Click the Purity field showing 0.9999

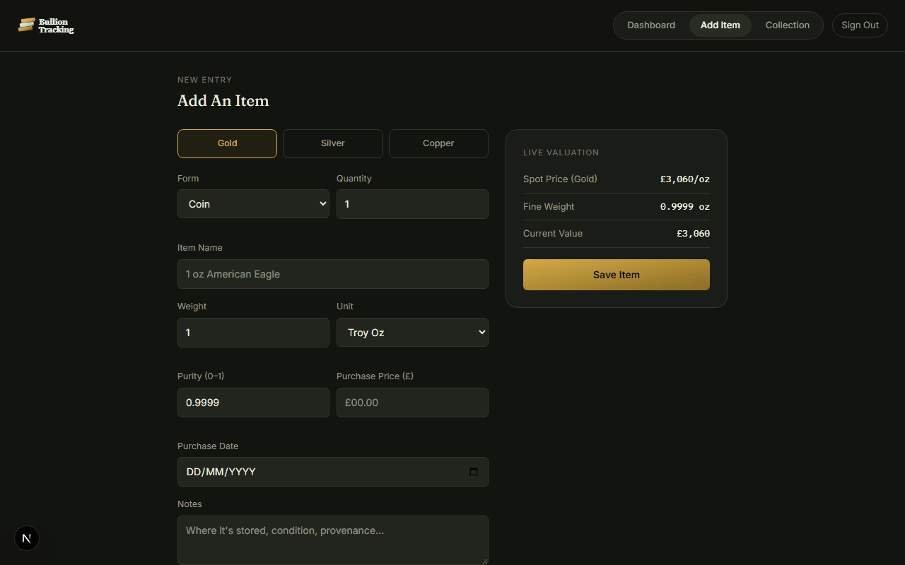(x=253, y=403)
